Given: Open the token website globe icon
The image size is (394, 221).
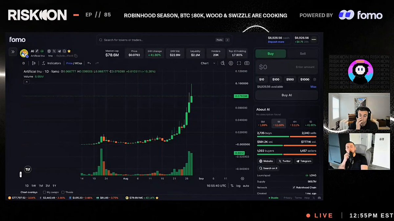Looking at the screenshot, I should (49, 51).
